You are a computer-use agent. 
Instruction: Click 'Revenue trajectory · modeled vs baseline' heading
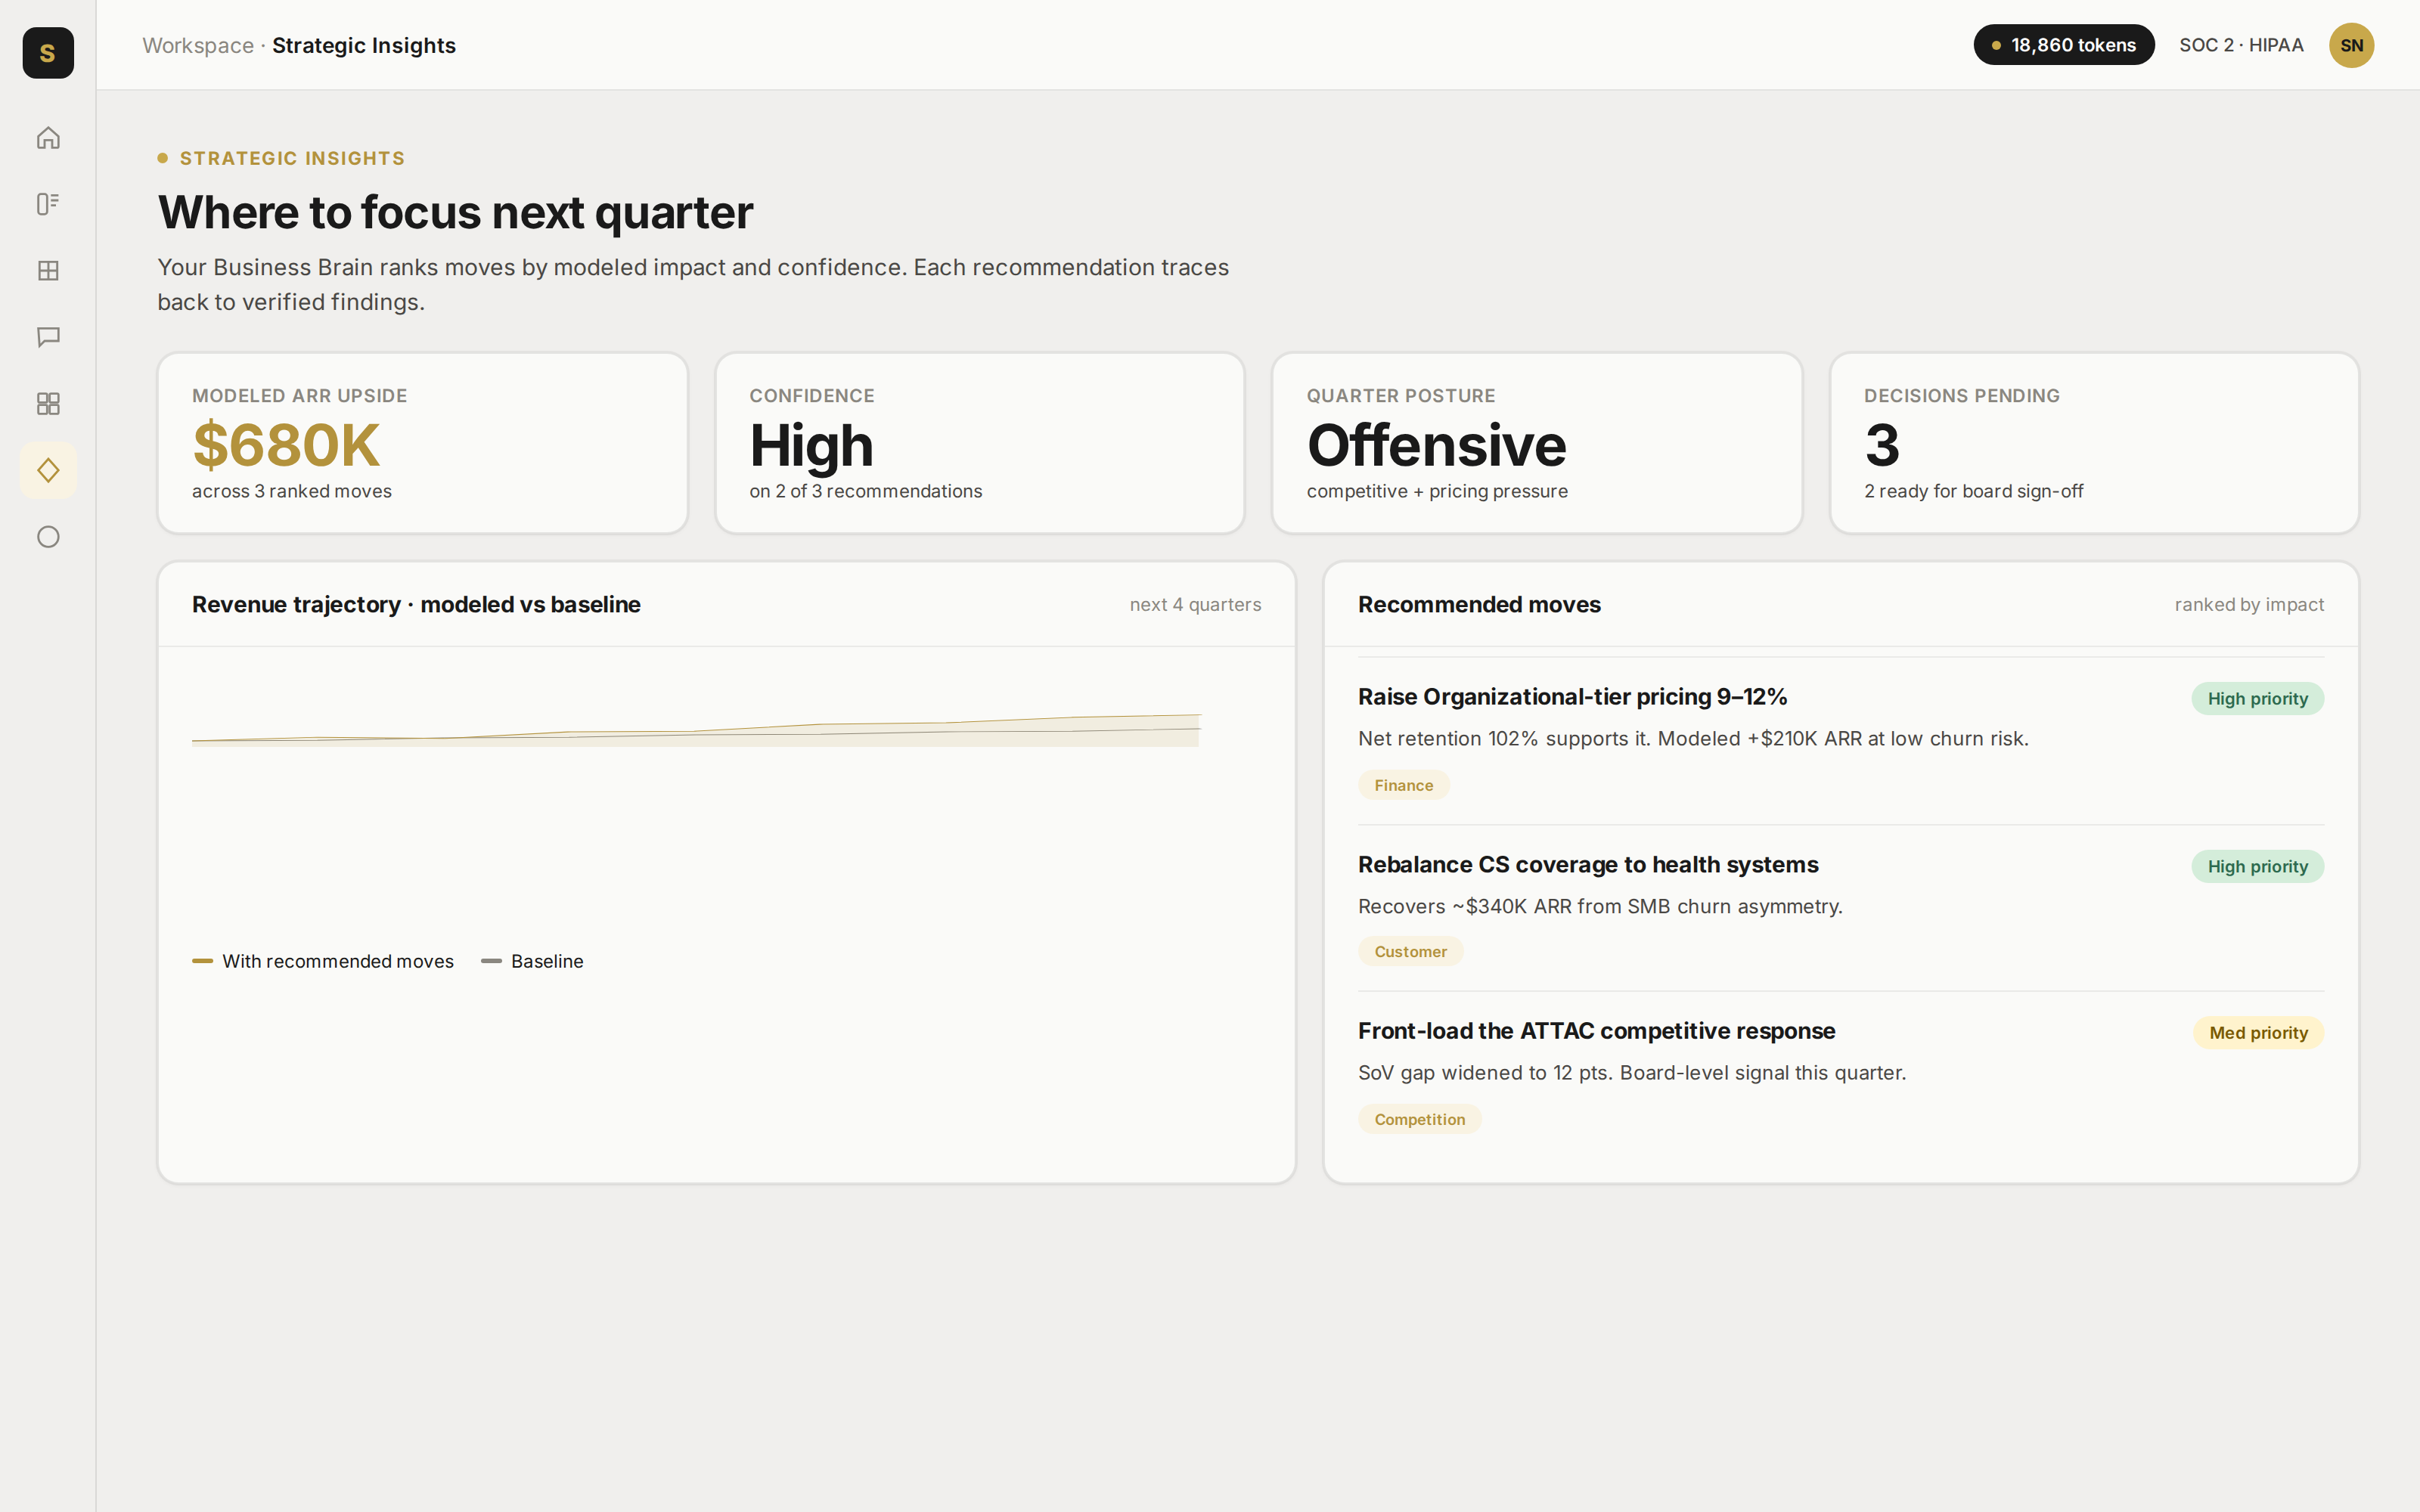416,605
